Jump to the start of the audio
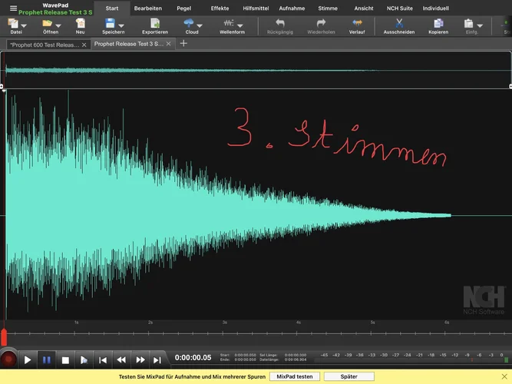512x384 pixels. coord(103,359)
